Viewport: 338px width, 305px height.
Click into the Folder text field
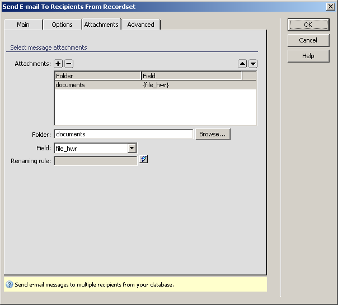(123, 134)
